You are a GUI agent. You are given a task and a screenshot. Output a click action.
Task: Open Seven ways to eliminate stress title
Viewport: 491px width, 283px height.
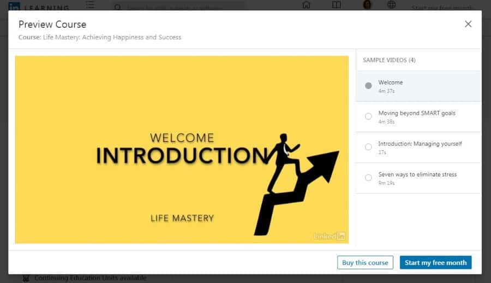tap(417, 174)
